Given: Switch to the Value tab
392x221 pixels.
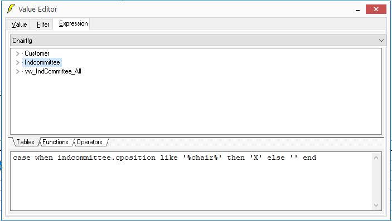Looking at the screenshot, I should (x=19, y=24).
